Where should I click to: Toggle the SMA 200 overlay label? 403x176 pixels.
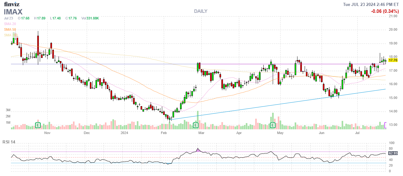[x=11, y=35]
